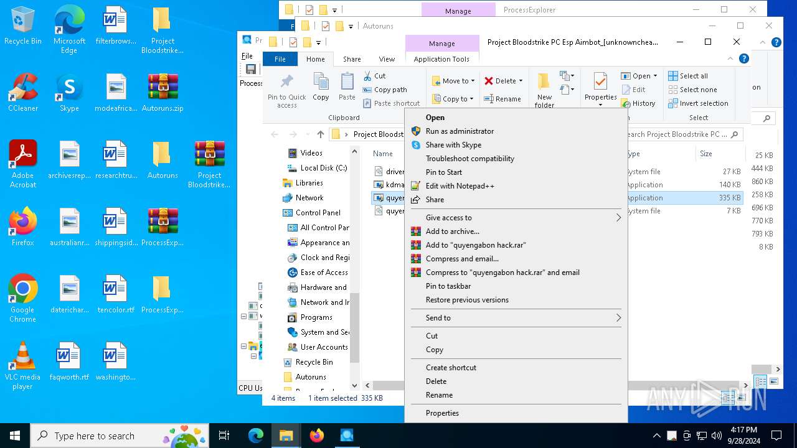The image size is (797, 448).
Task: Click the New folder ribbon icon
Action: (x=544, y=91)
